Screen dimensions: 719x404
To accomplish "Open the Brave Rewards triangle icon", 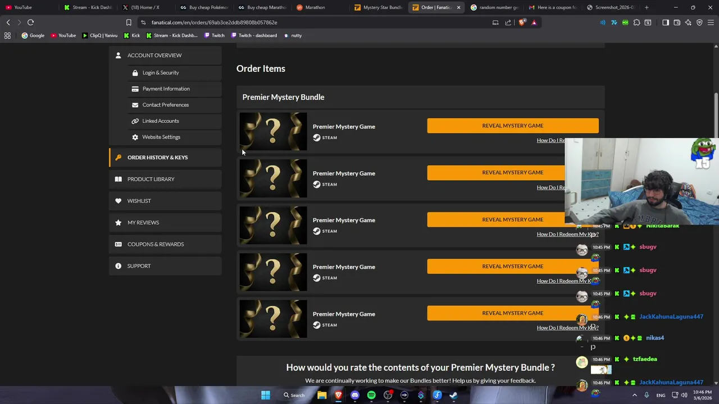I will click(x=534, y=22).
